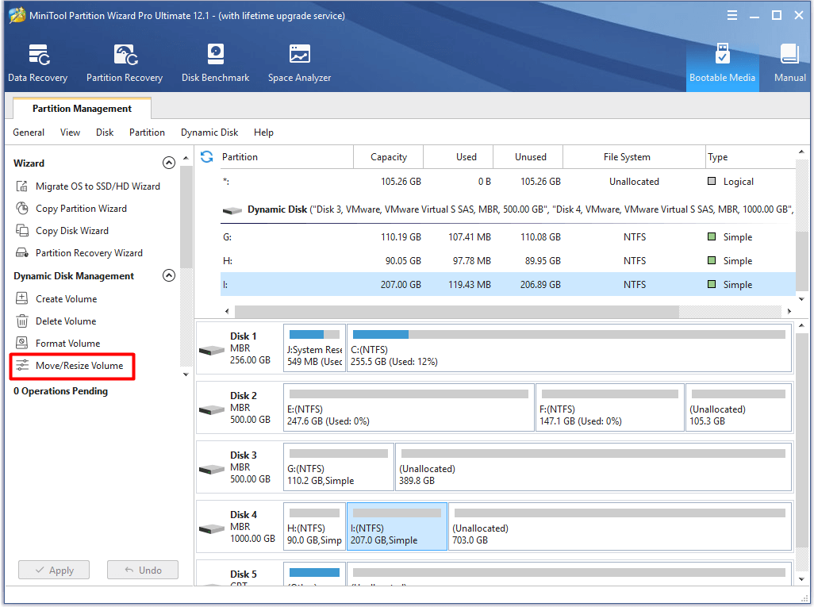This screenshot has height=607, width=814.
Task: Start Migrate OS to SSD/HD Wizard
Action: (x=88, y=186)
